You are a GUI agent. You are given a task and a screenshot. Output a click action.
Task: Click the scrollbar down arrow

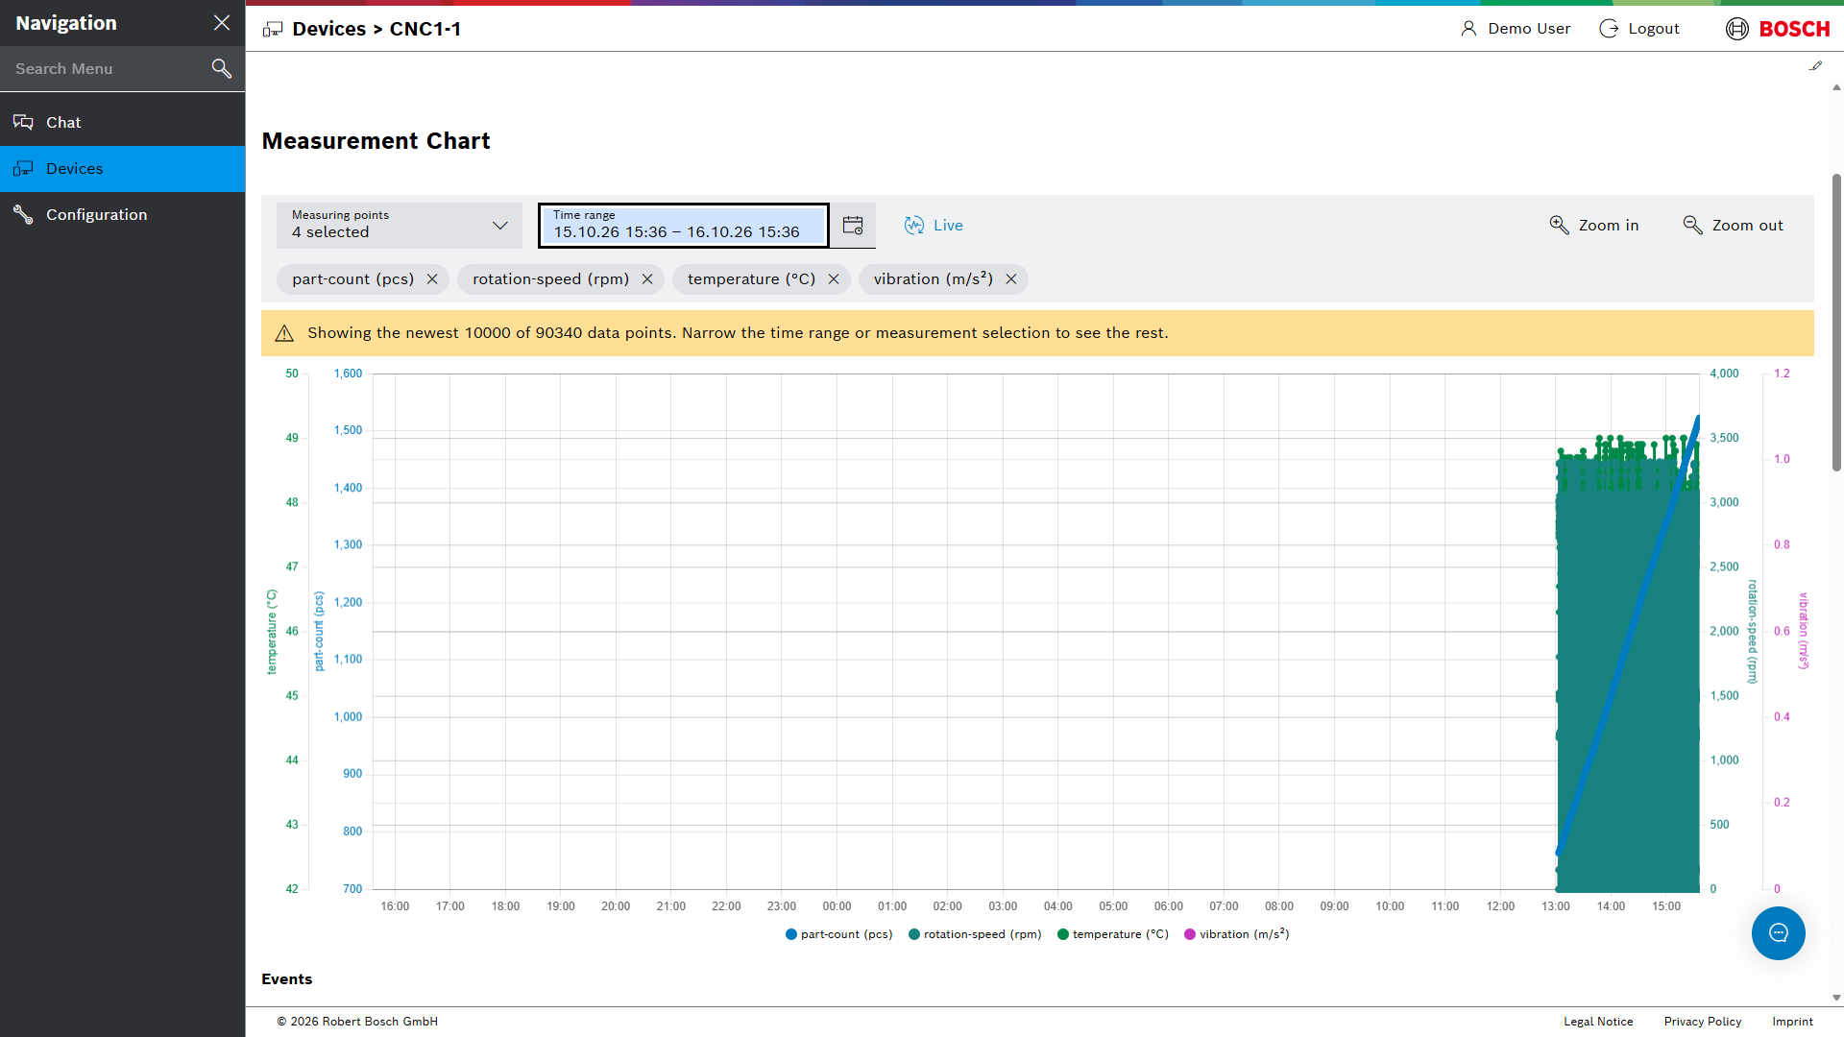[1836, 998]
